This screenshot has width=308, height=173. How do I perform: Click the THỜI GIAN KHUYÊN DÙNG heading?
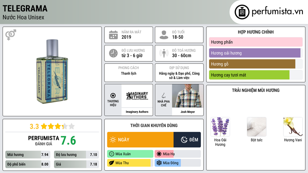(154, 126)
